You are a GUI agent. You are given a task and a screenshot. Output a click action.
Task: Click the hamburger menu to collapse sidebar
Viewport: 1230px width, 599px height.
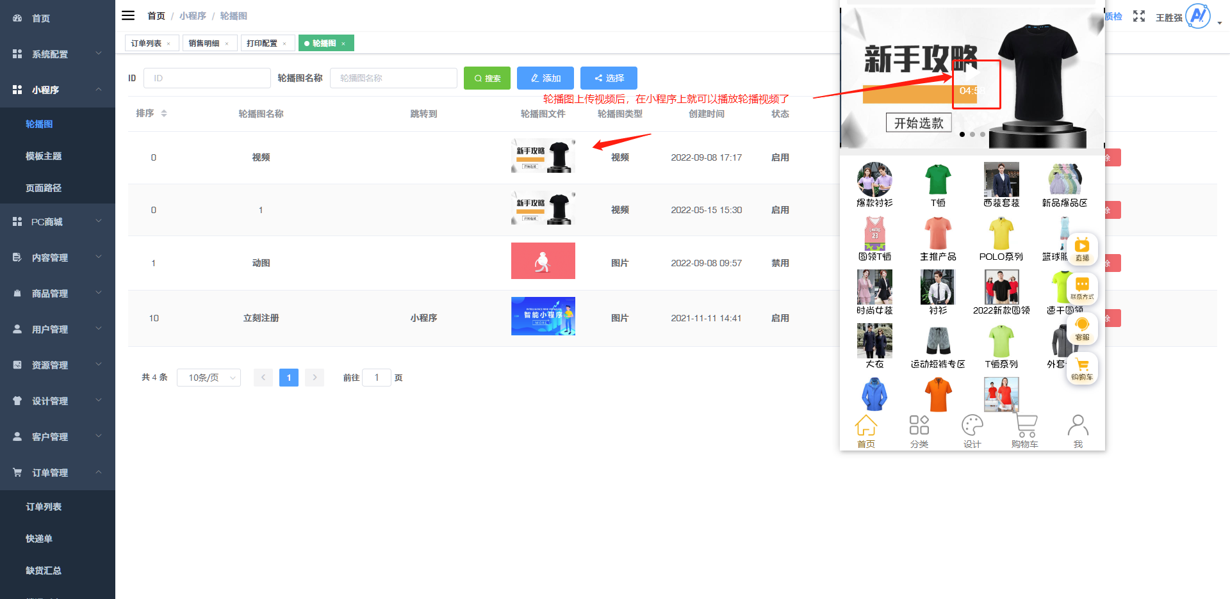click(127, 15)
